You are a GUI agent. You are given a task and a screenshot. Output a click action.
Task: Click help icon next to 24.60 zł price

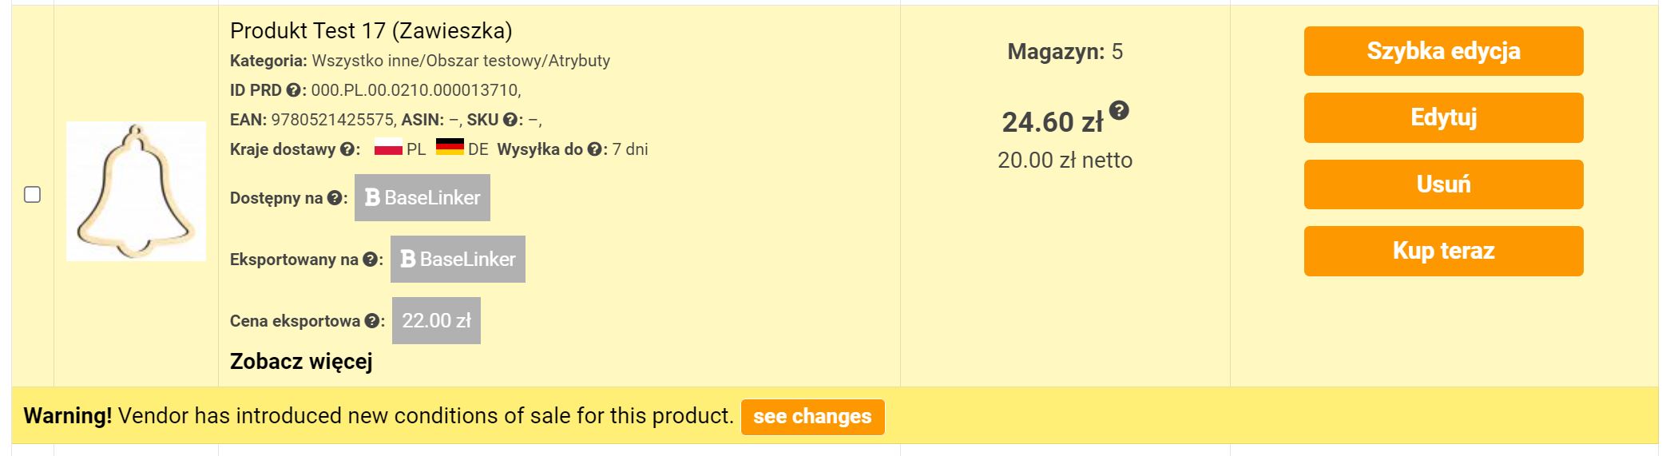1119,111
